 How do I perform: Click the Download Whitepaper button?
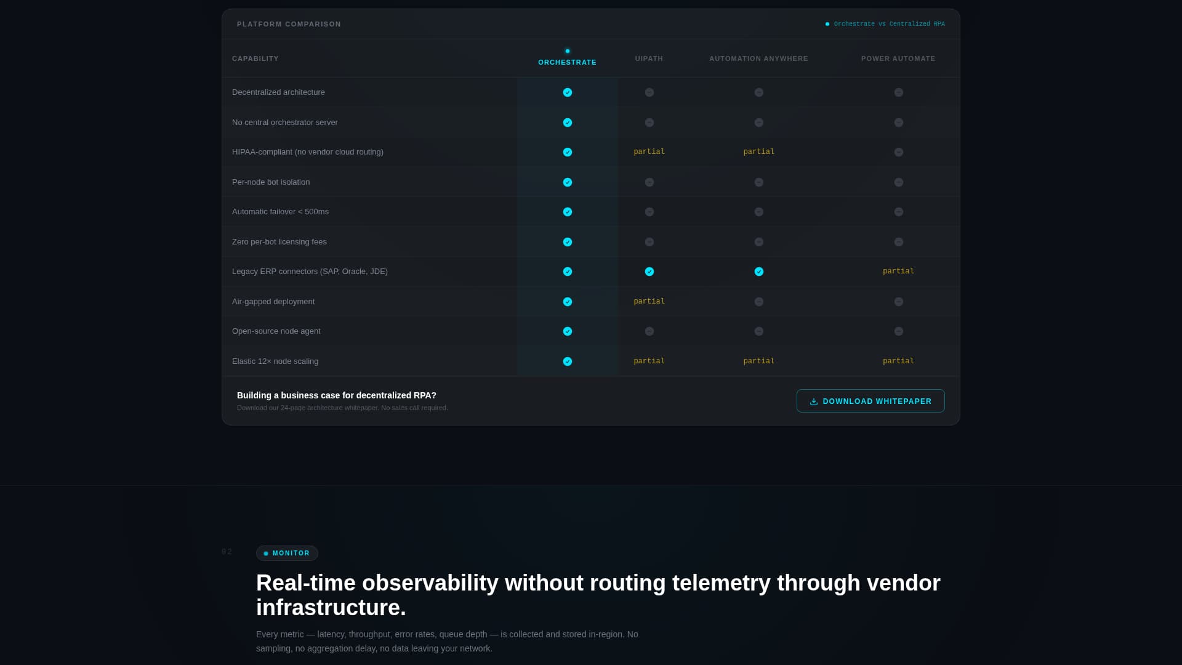click(x=870, y=401)
